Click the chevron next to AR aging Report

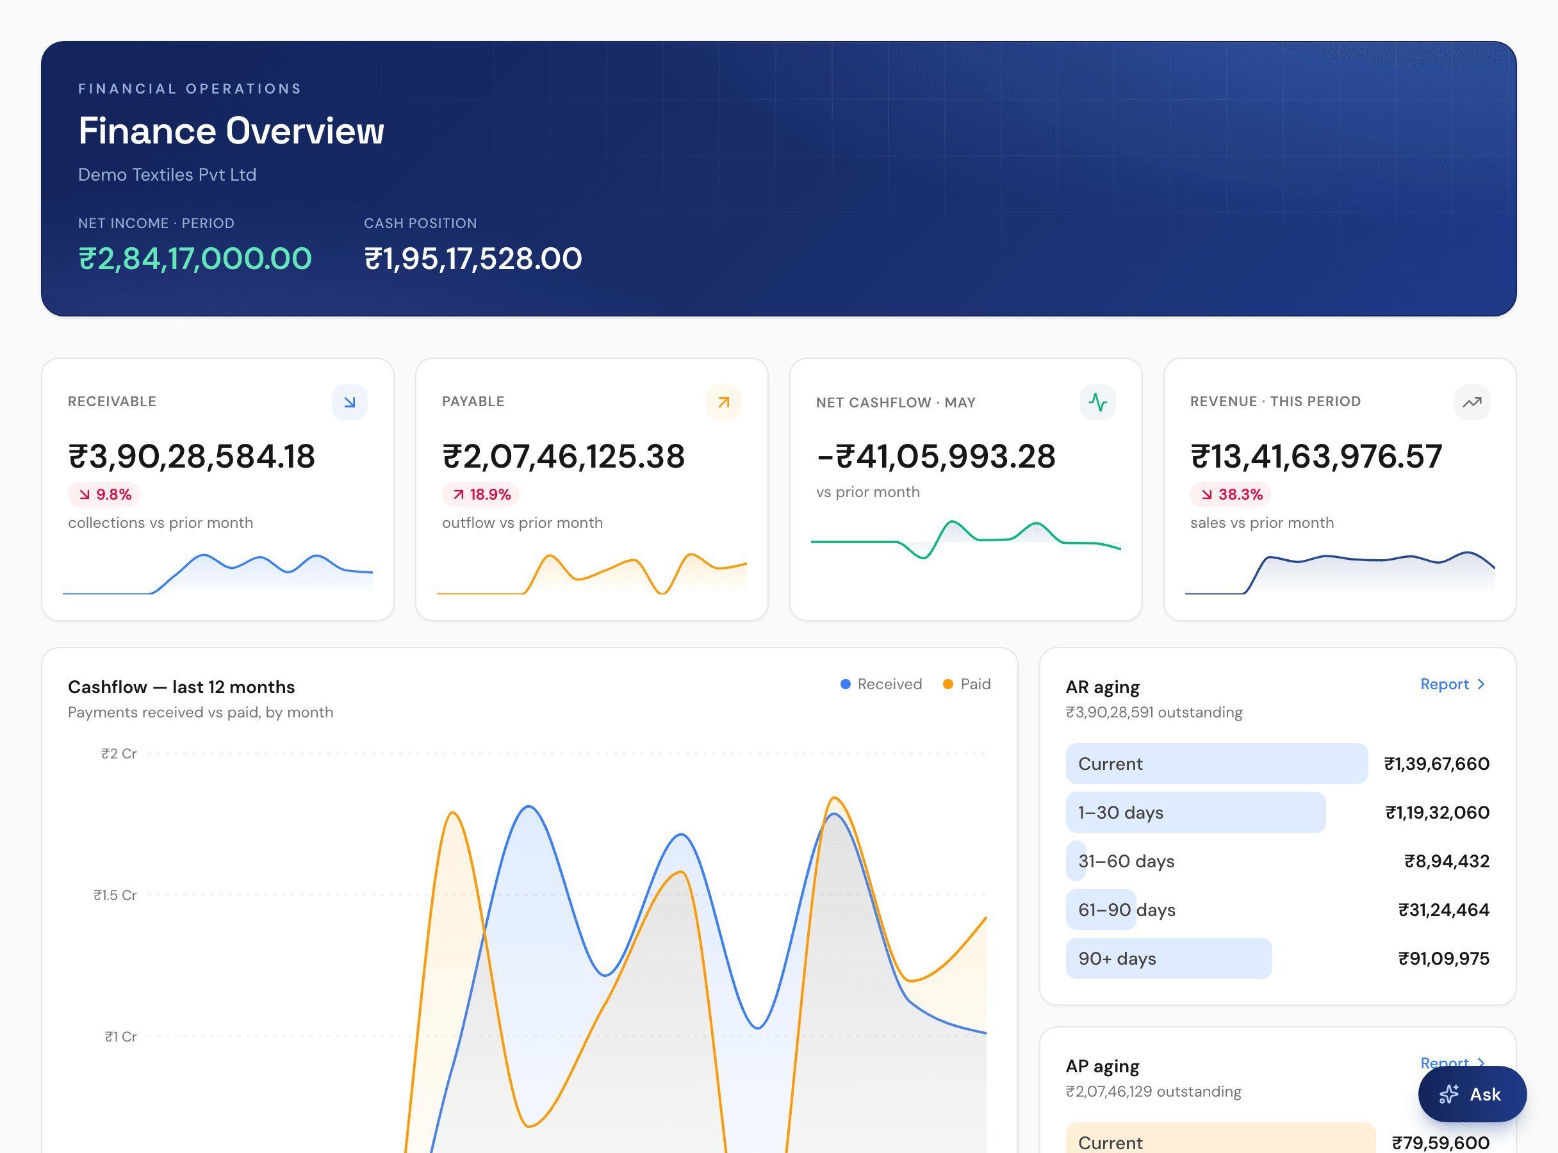click(1480, 684)
